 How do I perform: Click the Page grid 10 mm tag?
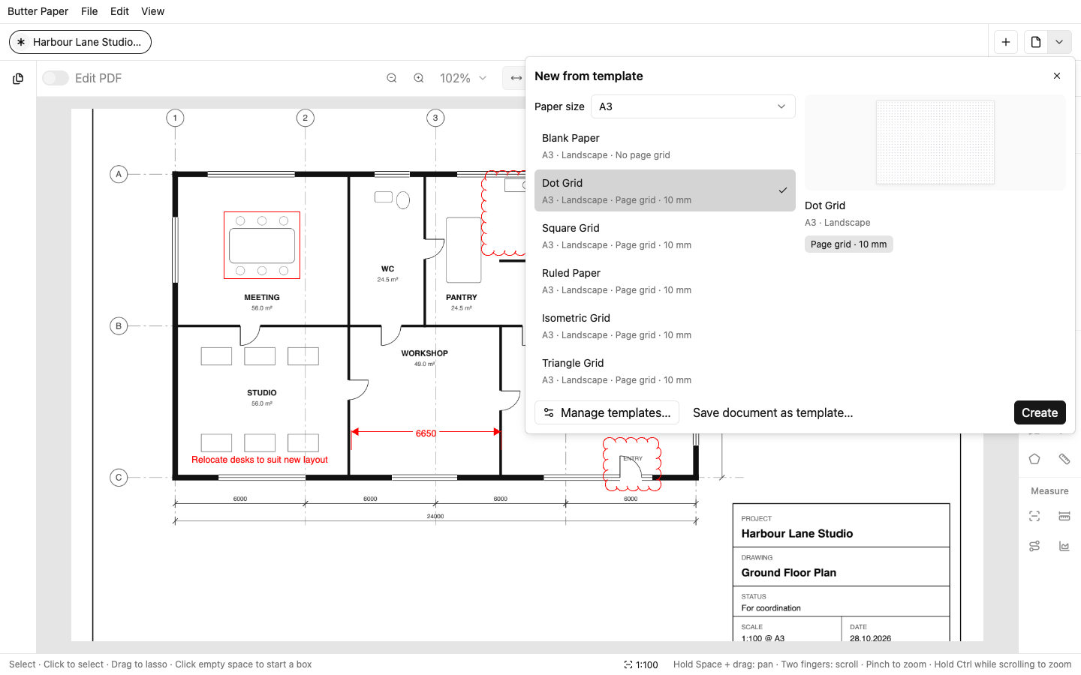click(x=849, y=244)
